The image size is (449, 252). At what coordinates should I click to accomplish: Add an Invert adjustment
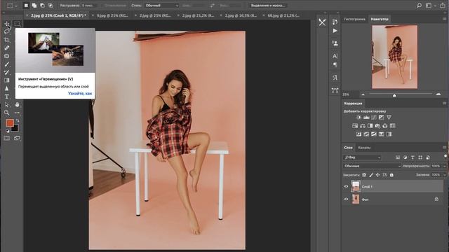coord(358,134)
